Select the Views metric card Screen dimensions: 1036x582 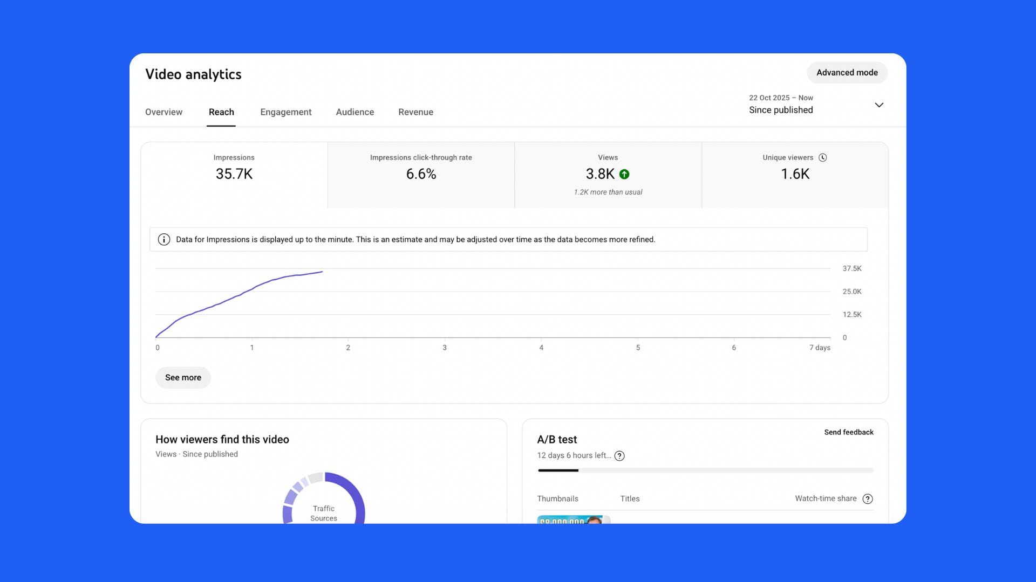[608, 175]
